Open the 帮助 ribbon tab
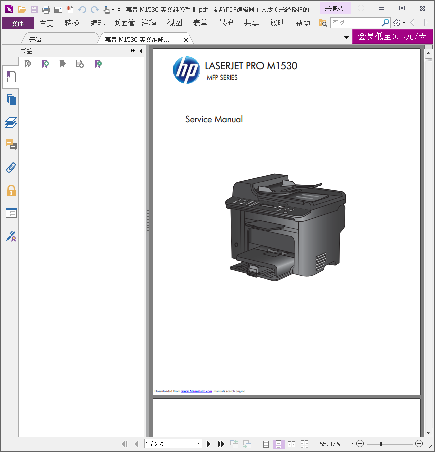435x452 pixels. pos(303,23)
